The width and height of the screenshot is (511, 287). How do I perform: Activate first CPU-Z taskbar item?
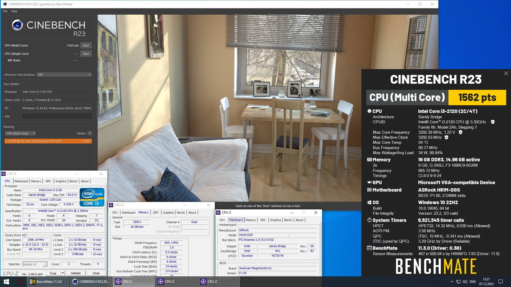tap(133, 282)
